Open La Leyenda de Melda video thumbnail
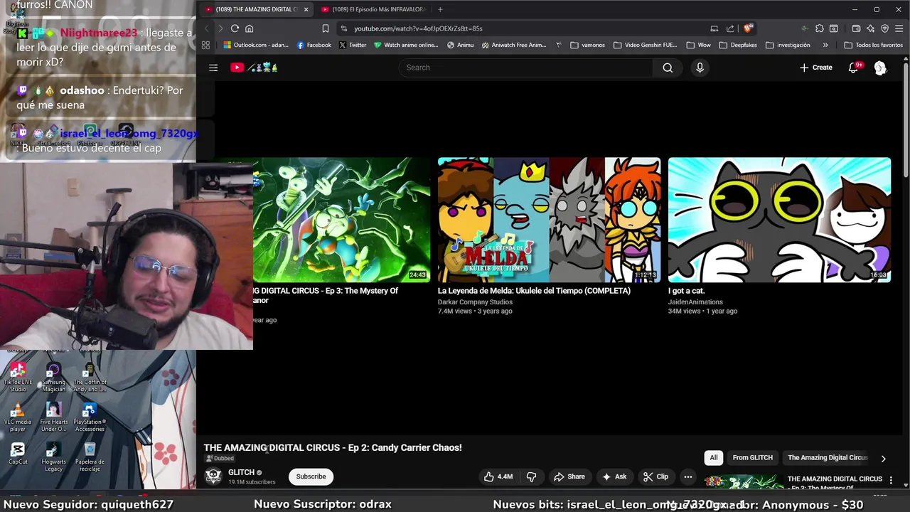The height and width of the screenshot is (512, 910). point(549,220)
